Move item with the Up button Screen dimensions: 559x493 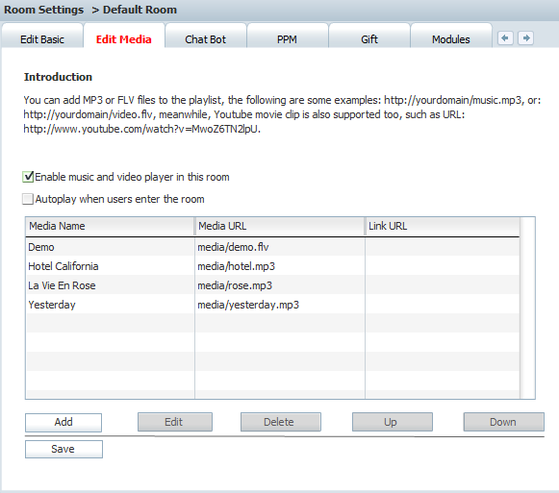click(393, 422)
